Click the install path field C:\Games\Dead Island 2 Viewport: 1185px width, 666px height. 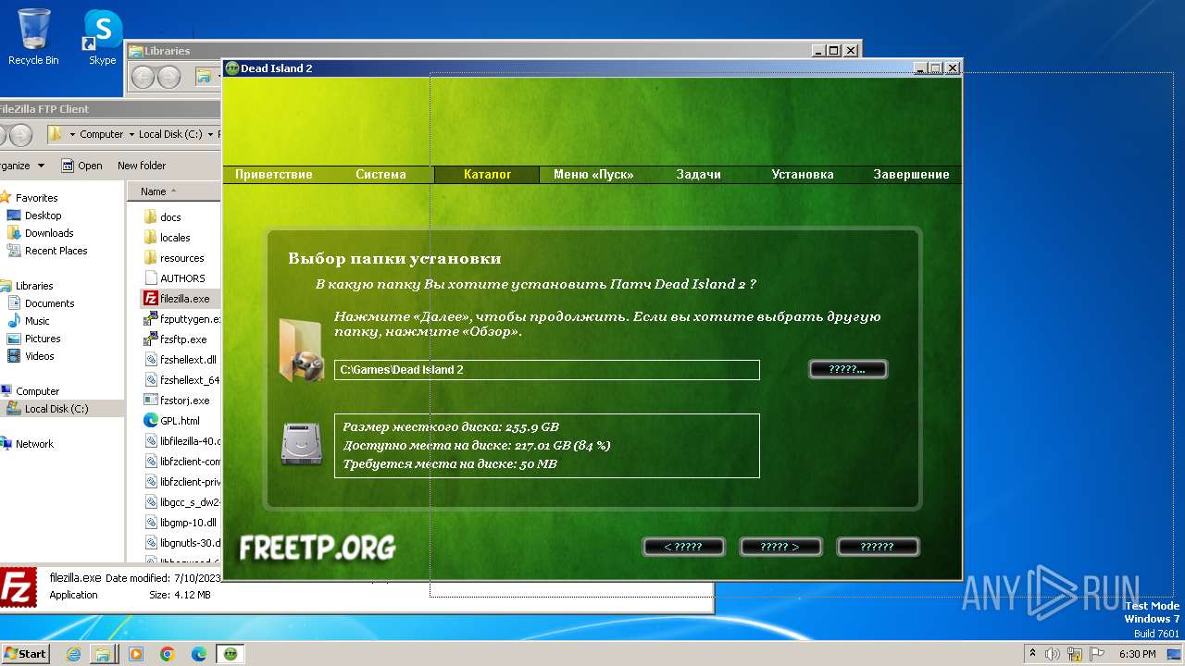coord(547,370)
